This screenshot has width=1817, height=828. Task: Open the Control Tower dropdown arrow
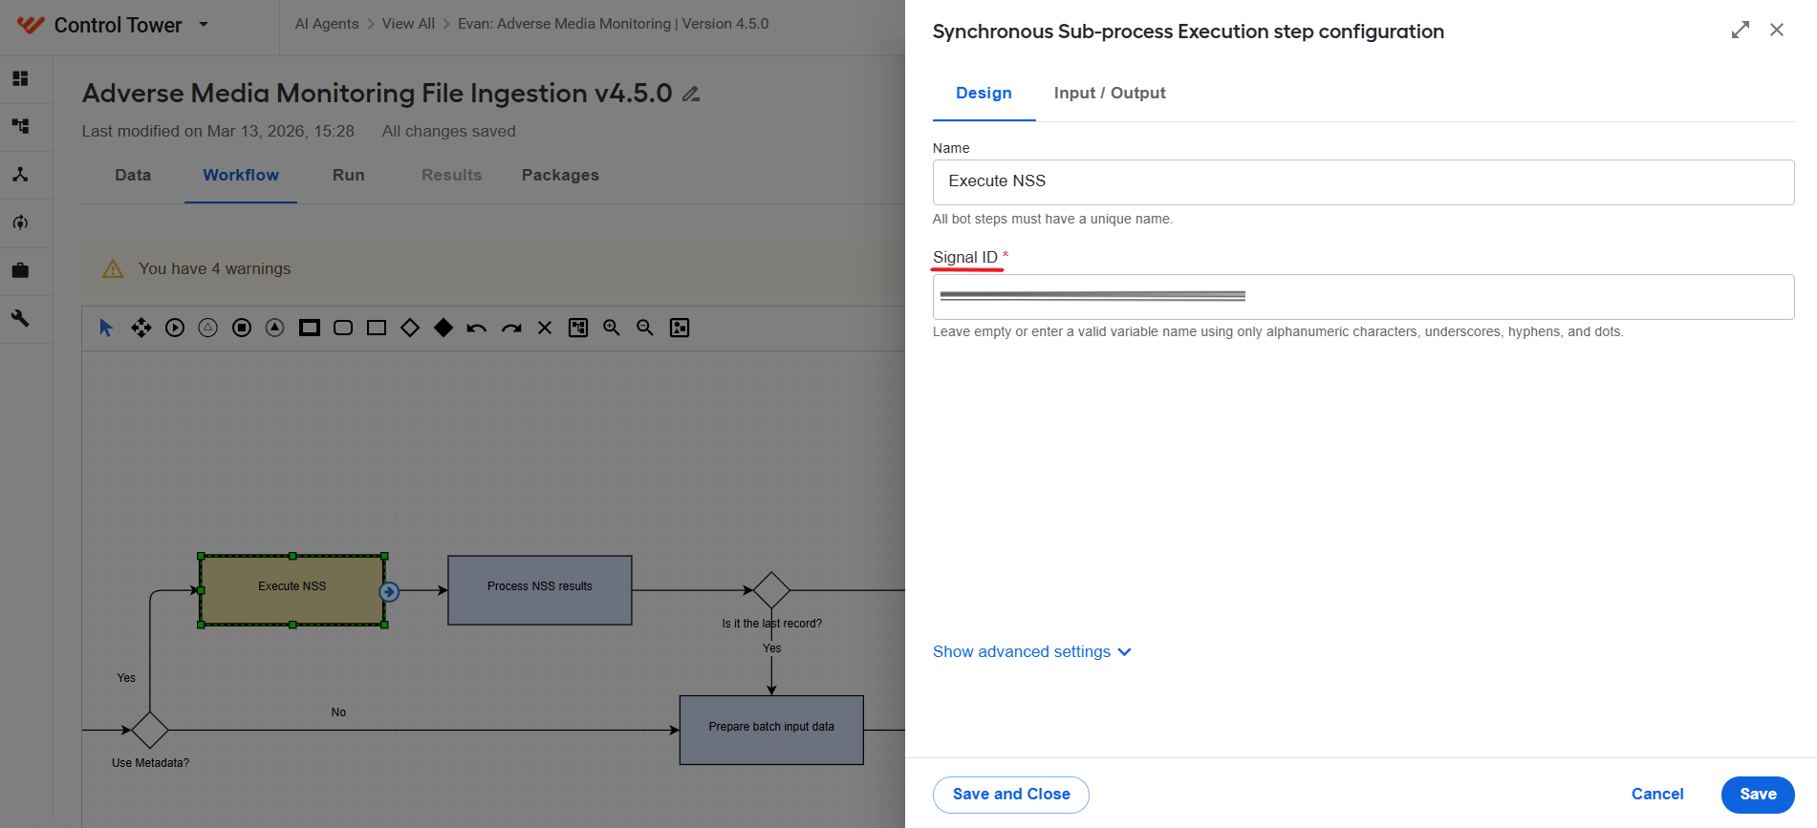point(204,24)
